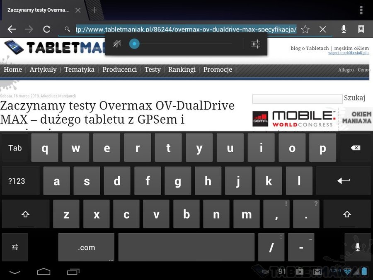The width and height of the screenshot is (373, 280).
Task: Tap the e key
Action: pos(107,148)
